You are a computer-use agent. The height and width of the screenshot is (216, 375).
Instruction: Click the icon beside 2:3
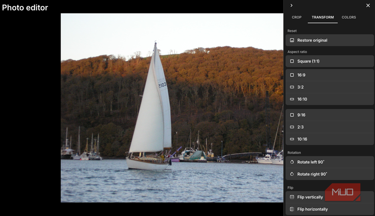pyautogui.click(x=292, y=127)
